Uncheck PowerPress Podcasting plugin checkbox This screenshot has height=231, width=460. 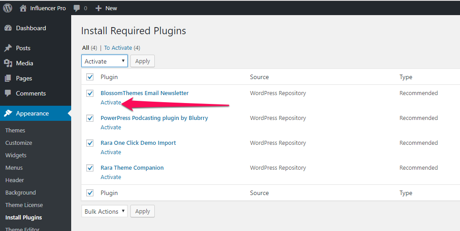pyautogui.click(x=90, y=118)
